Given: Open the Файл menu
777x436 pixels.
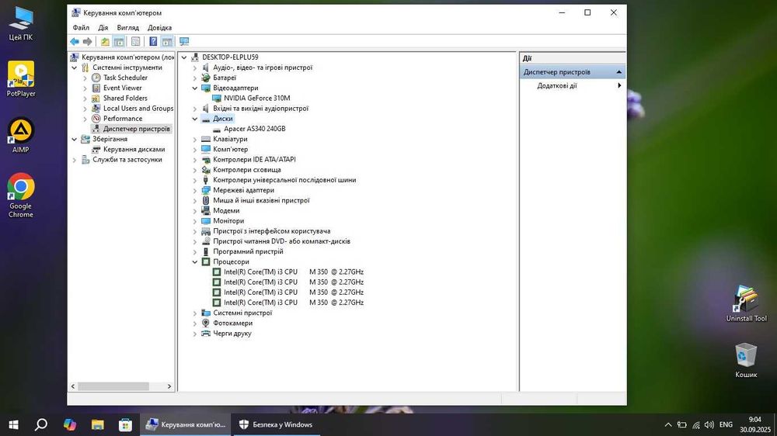Looking at the screenshot, I should [81, 28].
